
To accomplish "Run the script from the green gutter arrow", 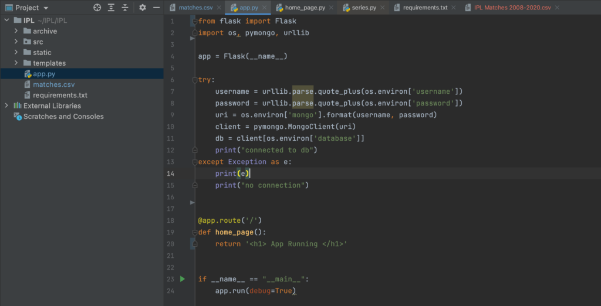I will 183,279.
